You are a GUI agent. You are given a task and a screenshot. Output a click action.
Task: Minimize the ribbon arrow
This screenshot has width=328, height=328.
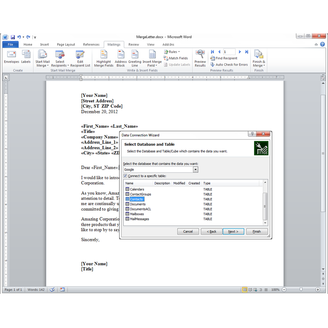[x=316, y=44]
